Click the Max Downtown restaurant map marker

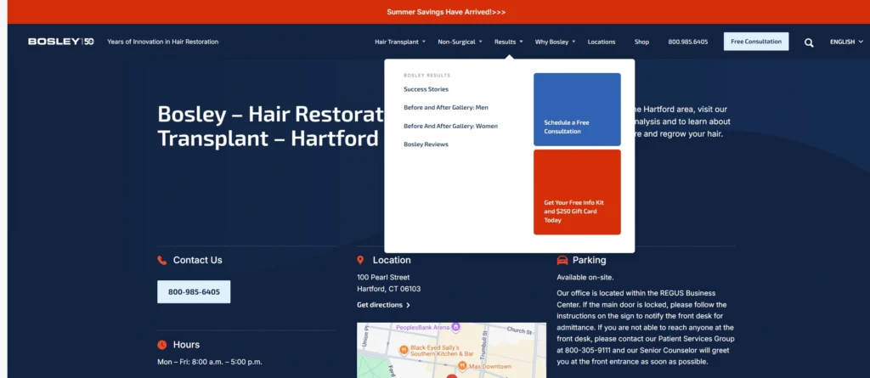[x=462, y=366]
